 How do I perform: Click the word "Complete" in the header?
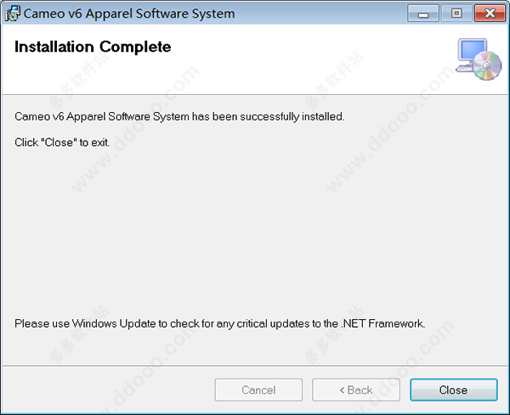tap(135, 47)
